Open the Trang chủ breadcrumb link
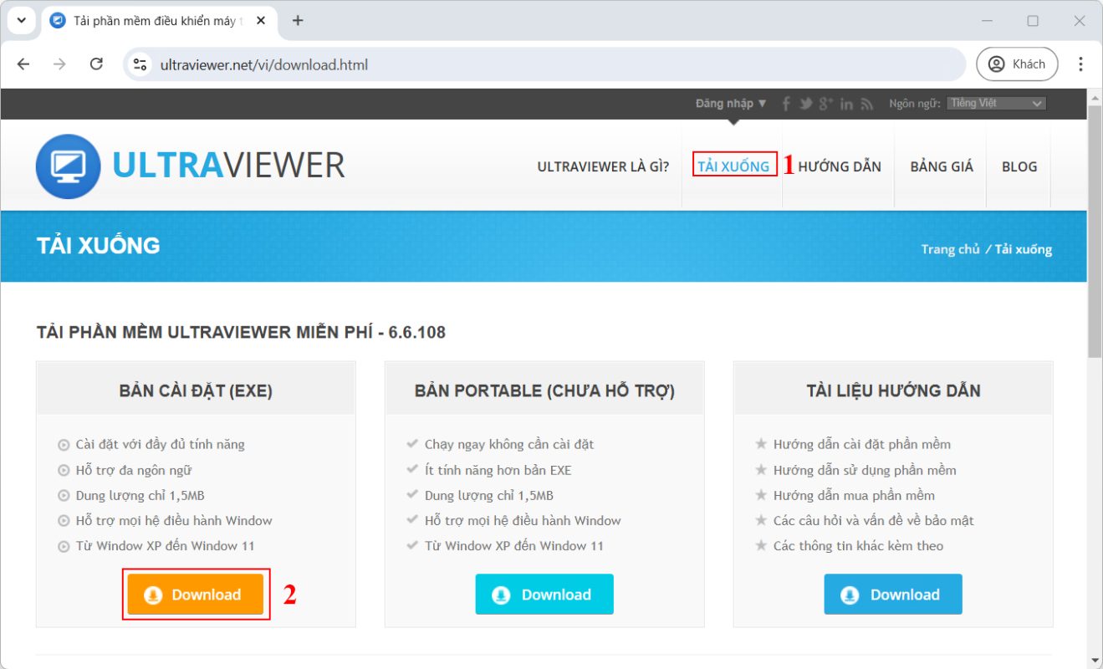Viewport: 1103px width, 669px height. pos(951,249)
